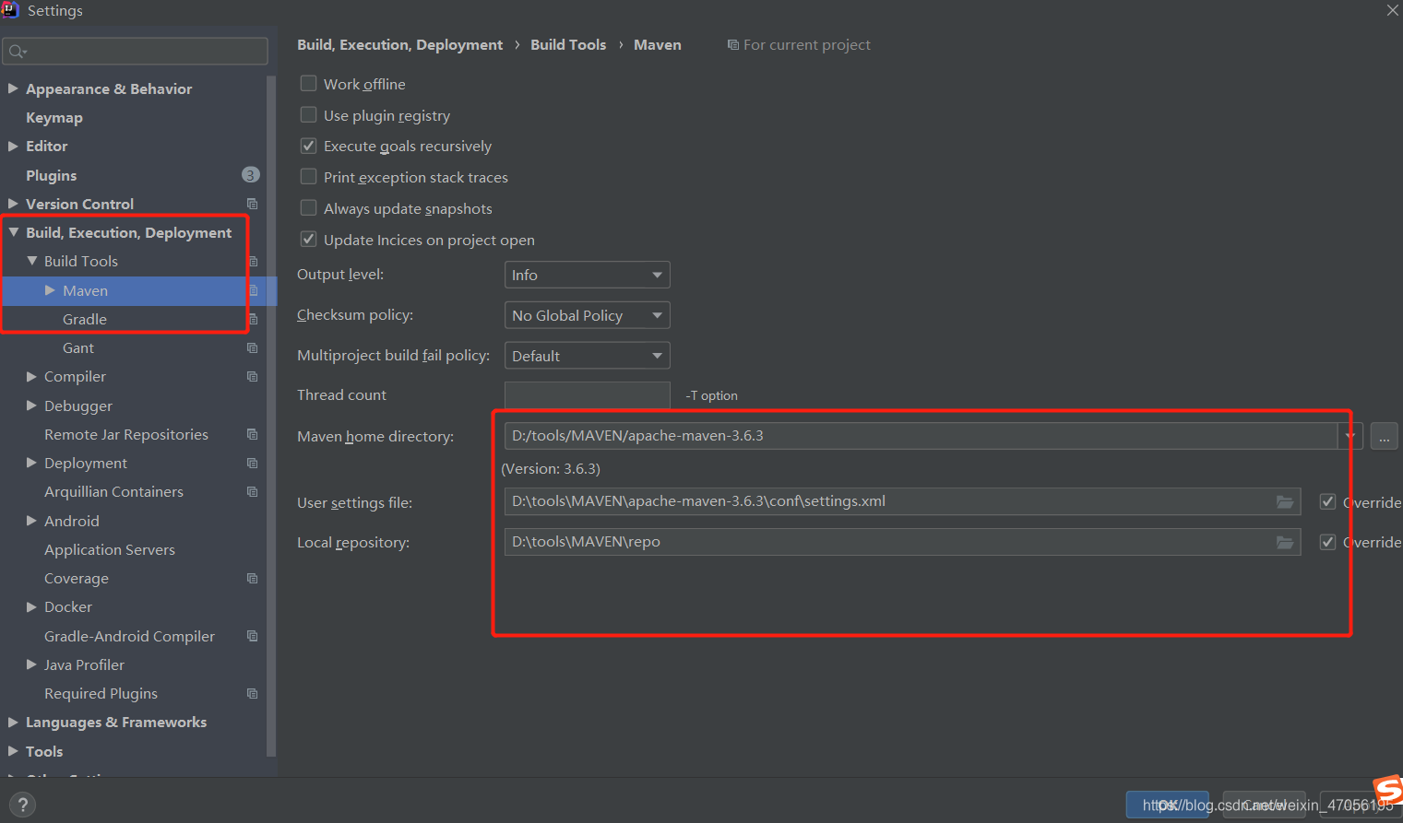This screenshot has height=823, width=1403.
Task: Open Maven home directory dropdown arrow
Action: pyautogui.click(x=1350, y=436)
